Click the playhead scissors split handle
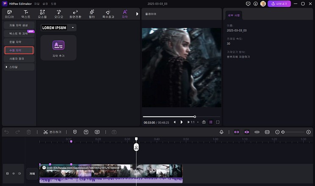The height and width of the screenshot is (186, 315). click(136, 148)
